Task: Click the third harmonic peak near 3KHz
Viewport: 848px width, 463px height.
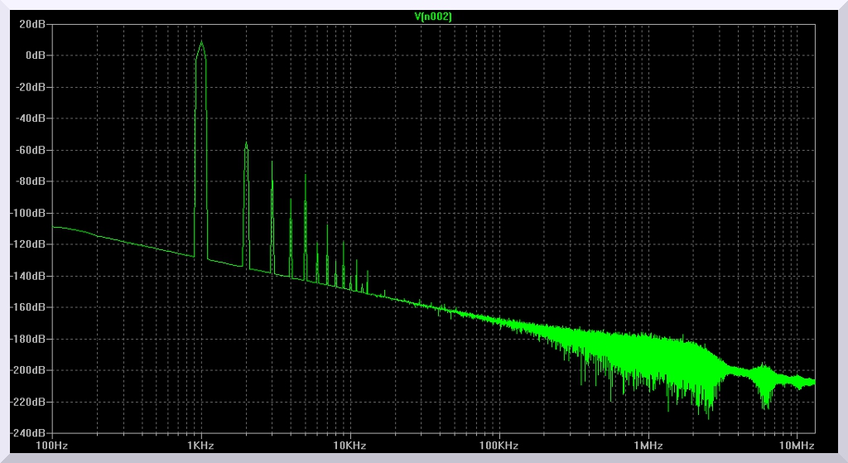Action: pyautogui.click(x=272, y=162)
